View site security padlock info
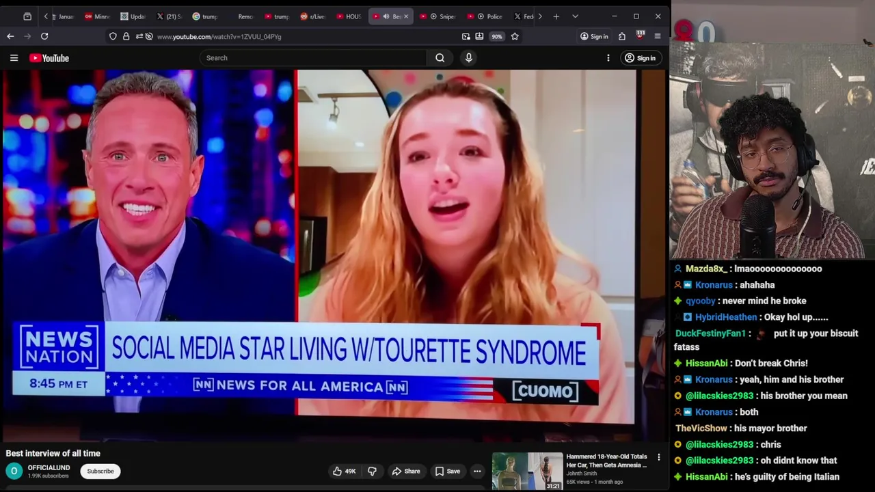The image size is (875, 492). [126, 36]
